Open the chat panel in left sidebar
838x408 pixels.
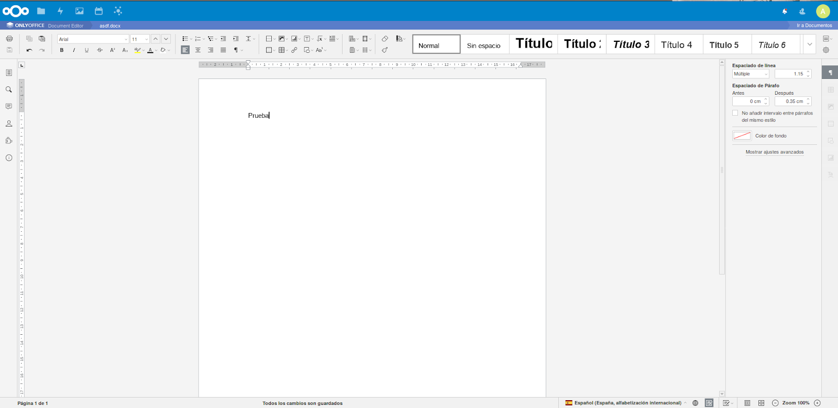click(x=9, y=123)
